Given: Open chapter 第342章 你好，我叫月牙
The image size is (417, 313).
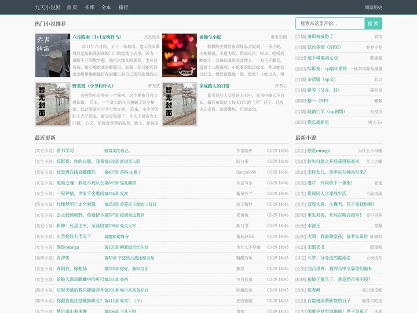Looking at the screenshot, I should pos(126,268).
